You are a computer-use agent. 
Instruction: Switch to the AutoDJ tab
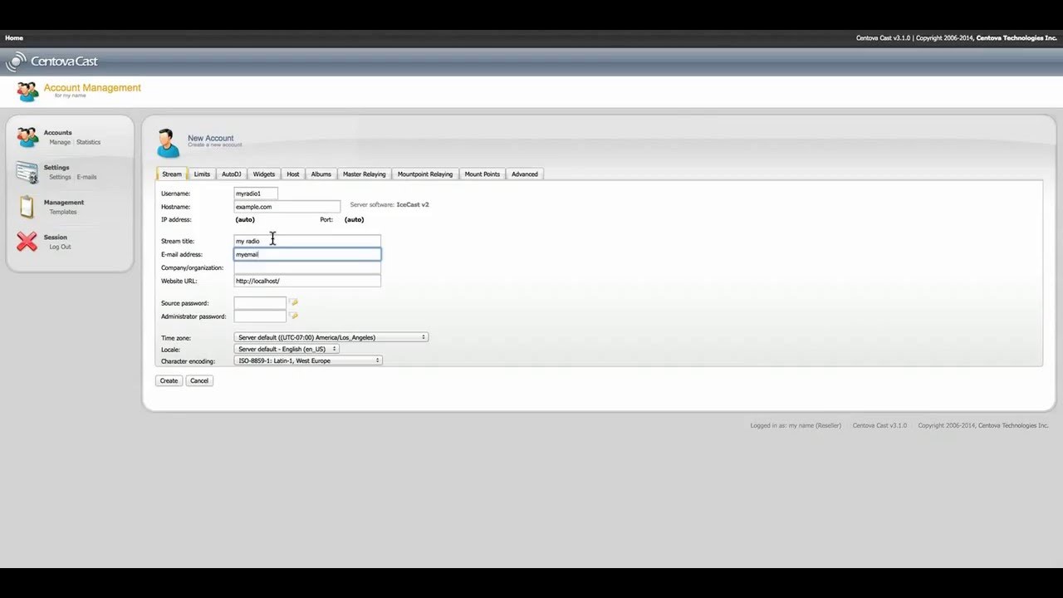(x=231, y=174)
